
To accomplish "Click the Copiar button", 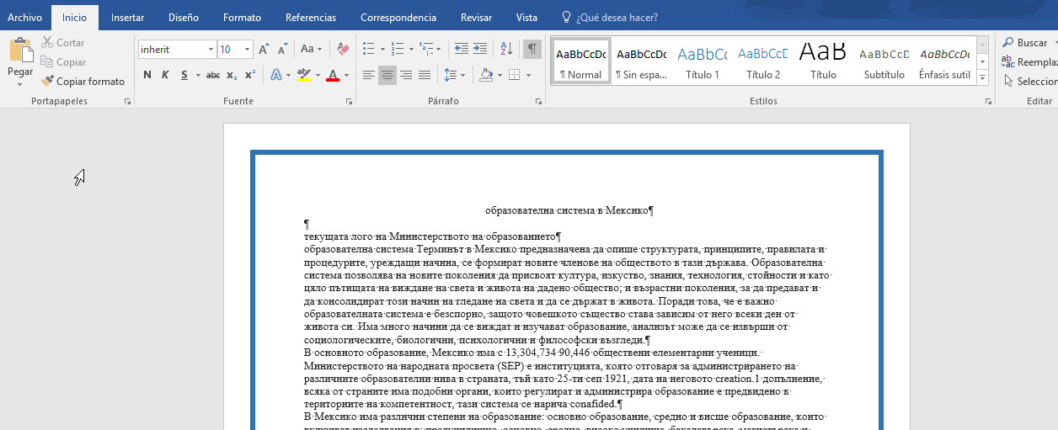I will click(63, 61).
